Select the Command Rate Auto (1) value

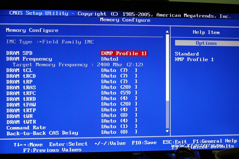pos(119,126)
